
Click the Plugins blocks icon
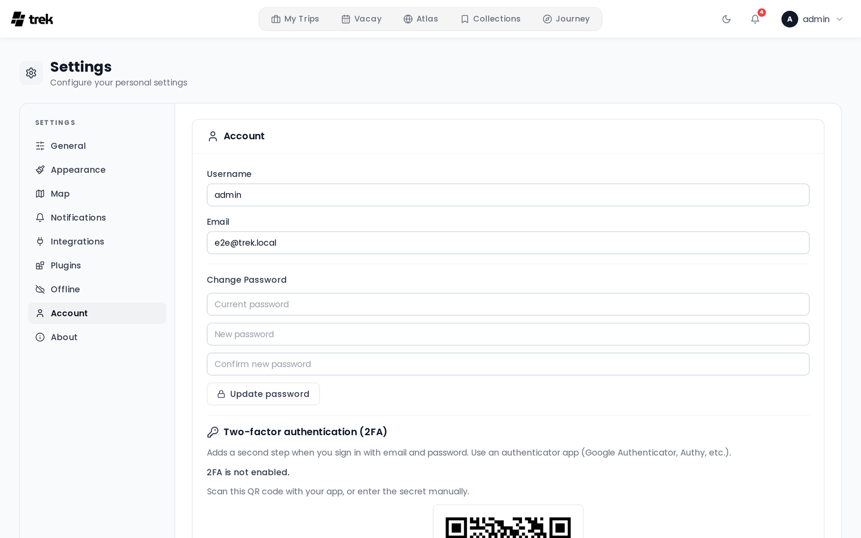(40, 265)
